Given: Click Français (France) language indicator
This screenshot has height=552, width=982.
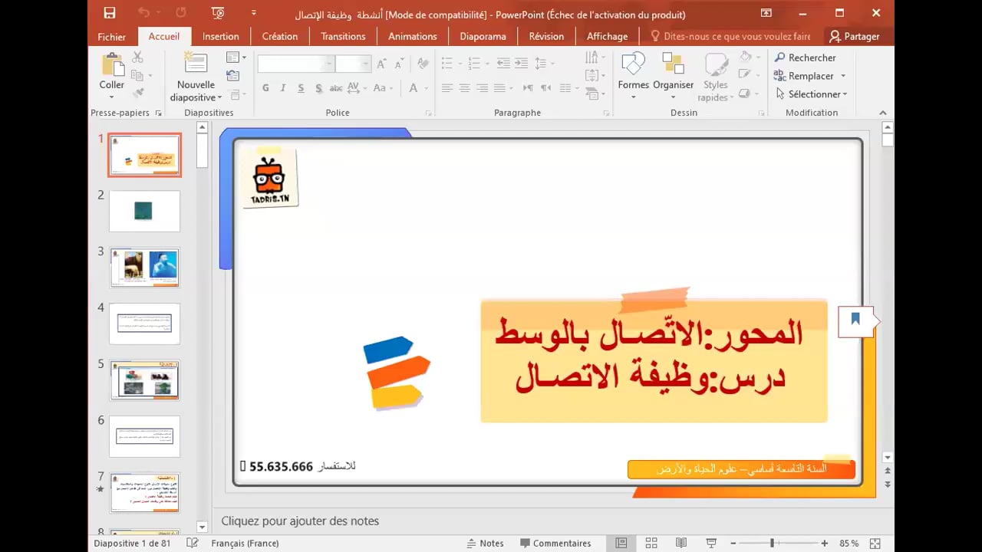Looking at the screenshot, I should [x=245, y=543].
